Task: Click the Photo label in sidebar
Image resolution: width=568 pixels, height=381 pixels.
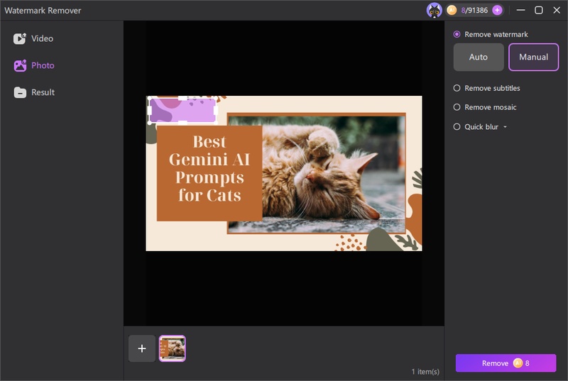Action: pos(43,65)
